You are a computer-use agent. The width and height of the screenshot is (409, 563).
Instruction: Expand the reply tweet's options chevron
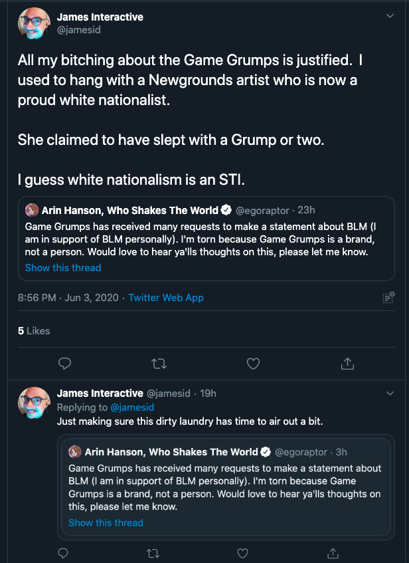tap(390, 394)
